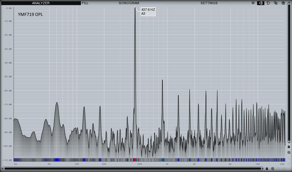Click the -70 dB axis label

(8, 105)
